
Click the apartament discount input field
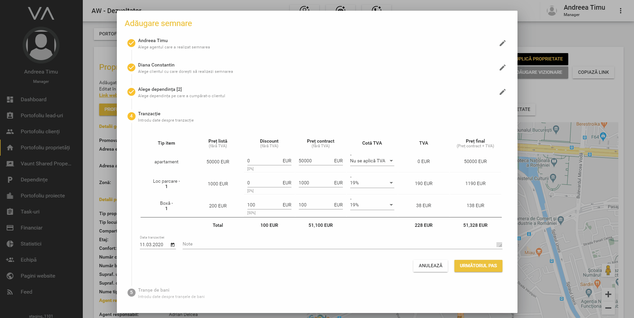pos(264,161)
